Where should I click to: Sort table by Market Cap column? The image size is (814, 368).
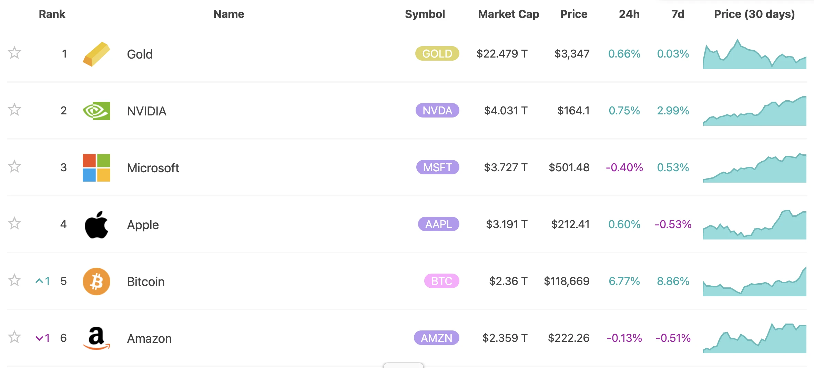pos(508,14)
